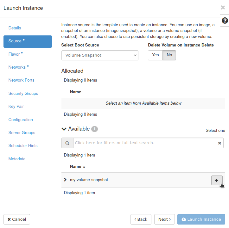
Task: Sort by Name column arrow
Action: (84, 167)
